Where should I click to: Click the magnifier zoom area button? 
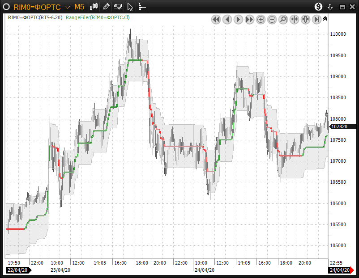click(283, 19)
